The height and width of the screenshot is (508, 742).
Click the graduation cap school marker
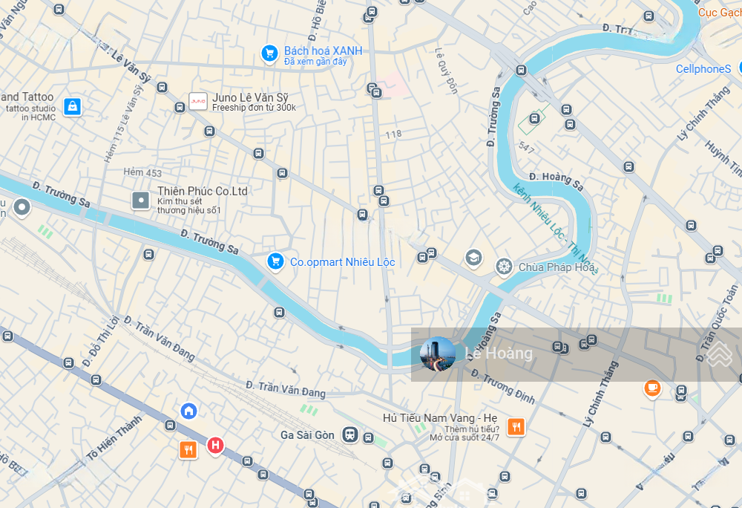click(x=473, y=258)
